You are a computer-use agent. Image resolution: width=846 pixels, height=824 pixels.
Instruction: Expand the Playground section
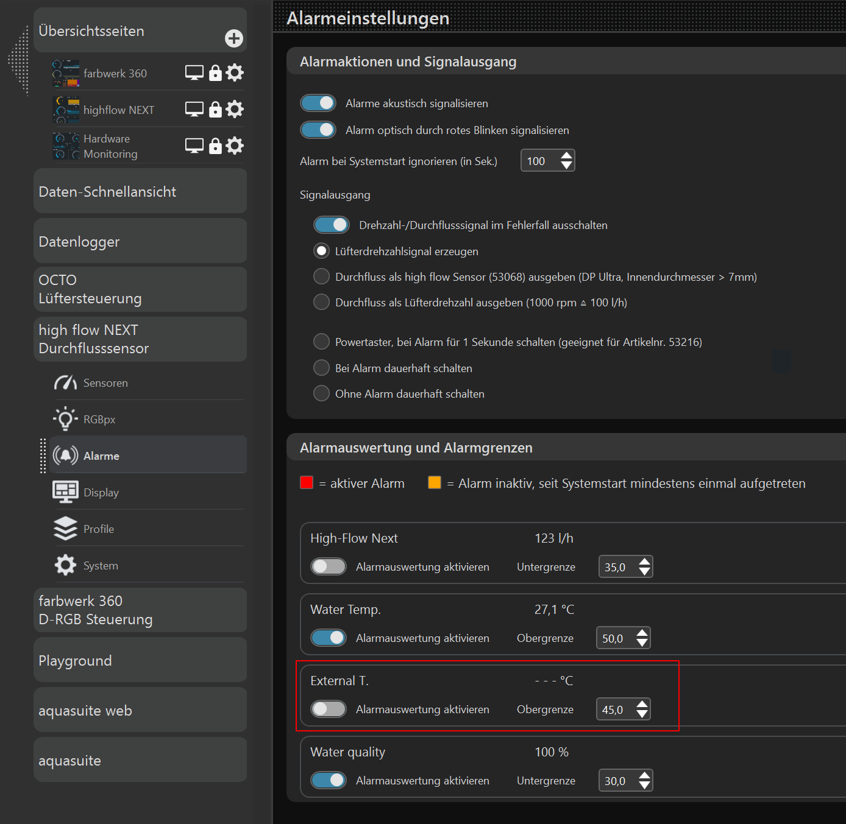(x=140, y=660)
